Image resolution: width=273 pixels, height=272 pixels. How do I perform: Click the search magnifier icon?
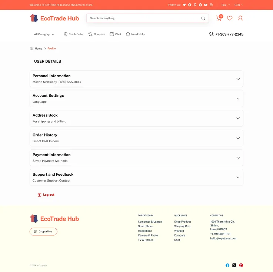203,18
